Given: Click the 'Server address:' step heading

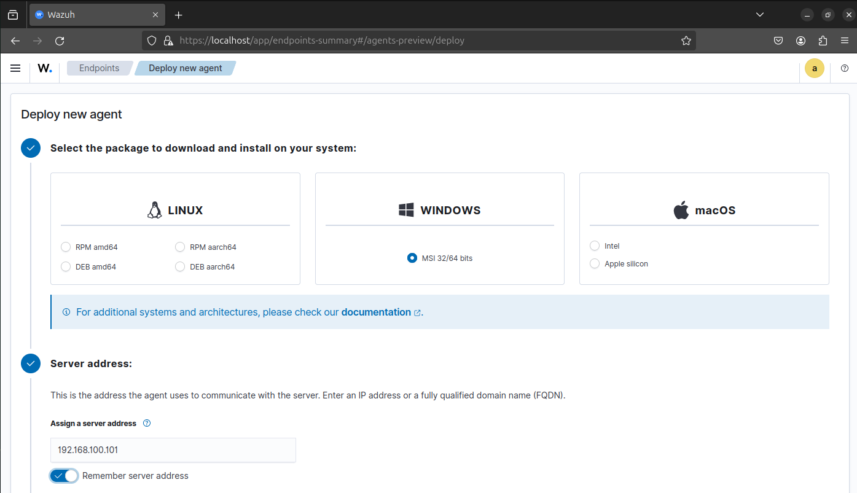Looking at the screenshot, I should click(91, 363).
